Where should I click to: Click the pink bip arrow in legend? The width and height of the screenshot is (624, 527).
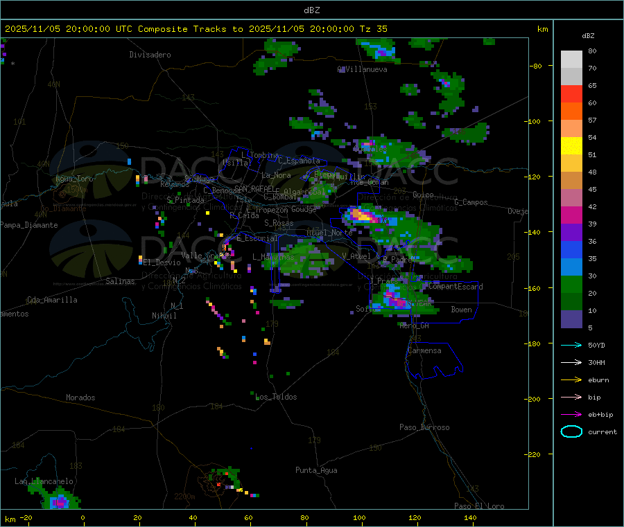tap(571, 397)
